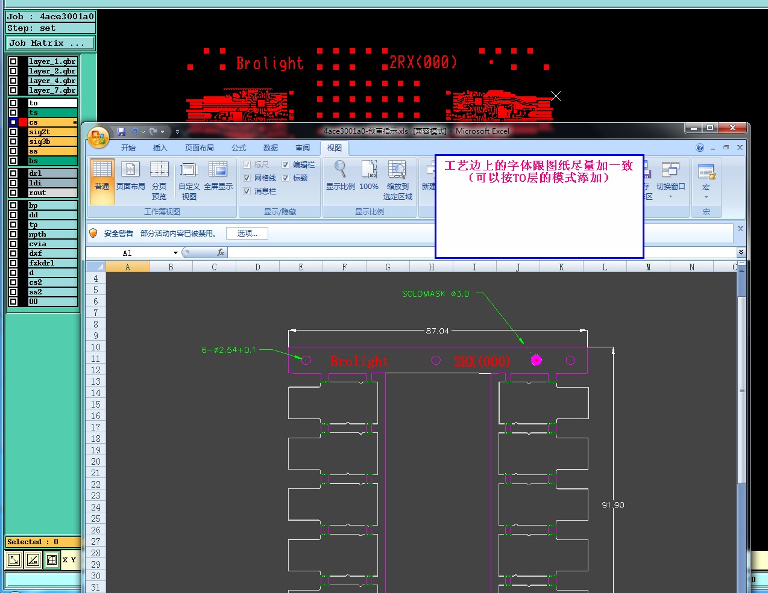Click red color swatch of cs layer
768x593 pixels.
click(x=23, y=122)
